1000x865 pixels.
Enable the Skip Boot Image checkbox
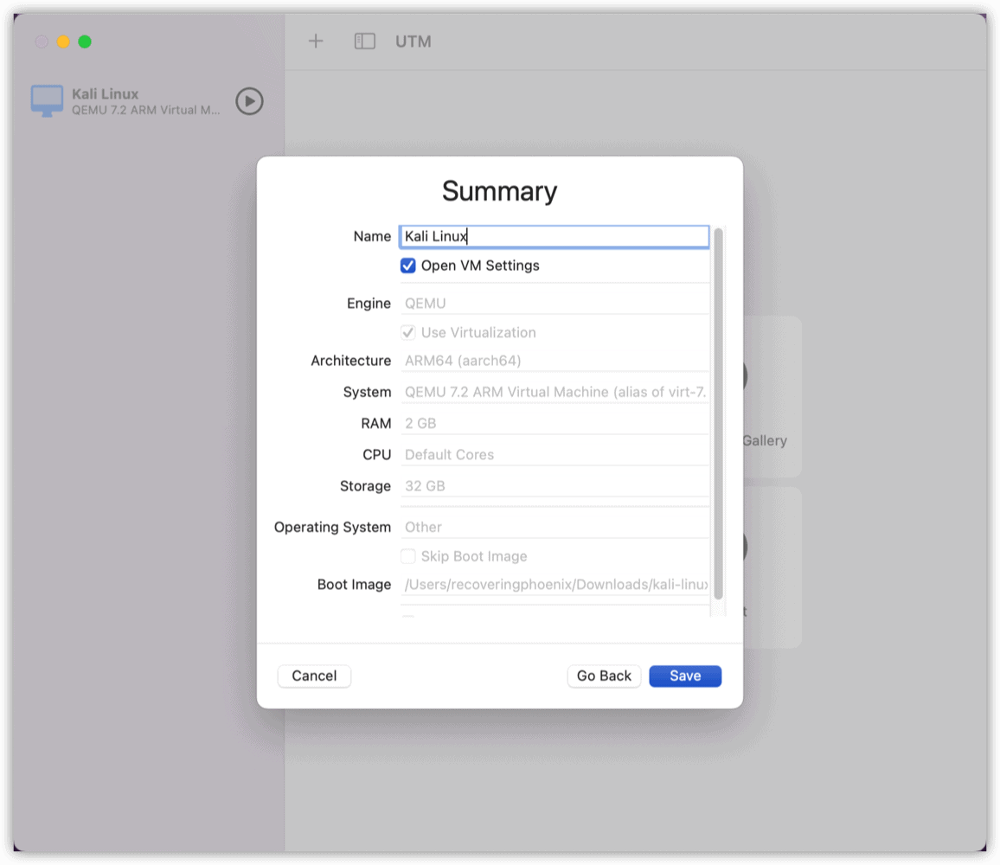click(408, 556)
